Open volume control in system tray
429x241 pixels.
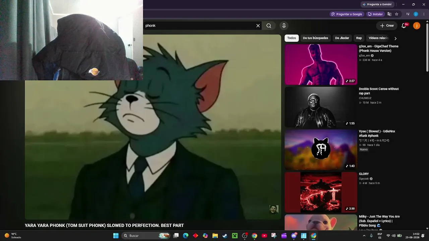[x=393, y=236]
